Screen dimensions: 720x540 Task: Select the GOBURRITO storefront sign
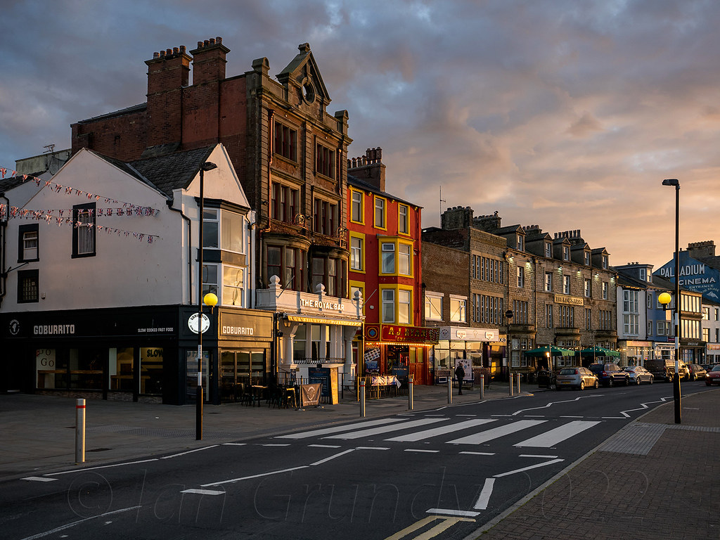pyautogui.click(x=53, y=328)
